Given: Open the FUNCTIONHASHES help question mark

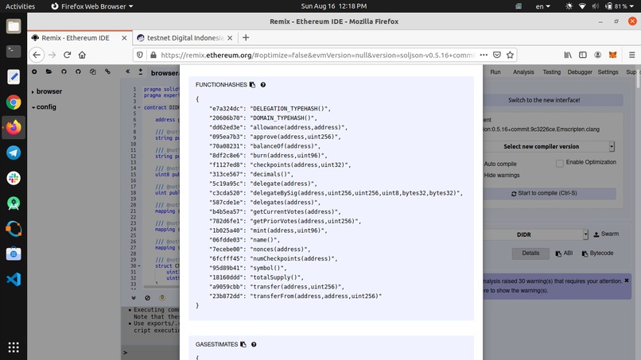Looking at the screenshot, I should tap(263, 84).
